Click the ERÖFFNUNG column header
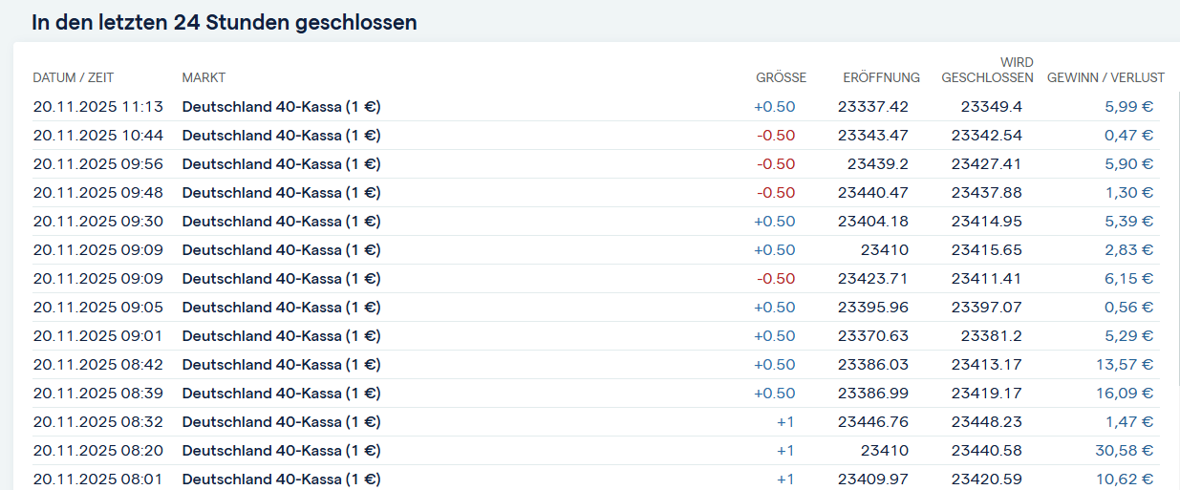1180x490 pixels. point(881,77)
